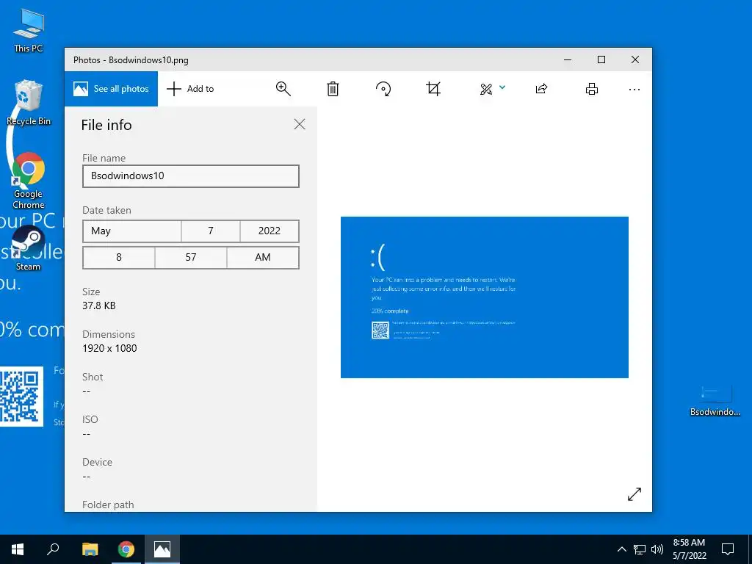Open the clock showing 8:58 AM
The height and width of the screenshot is (564, 752).
point(689,549)
